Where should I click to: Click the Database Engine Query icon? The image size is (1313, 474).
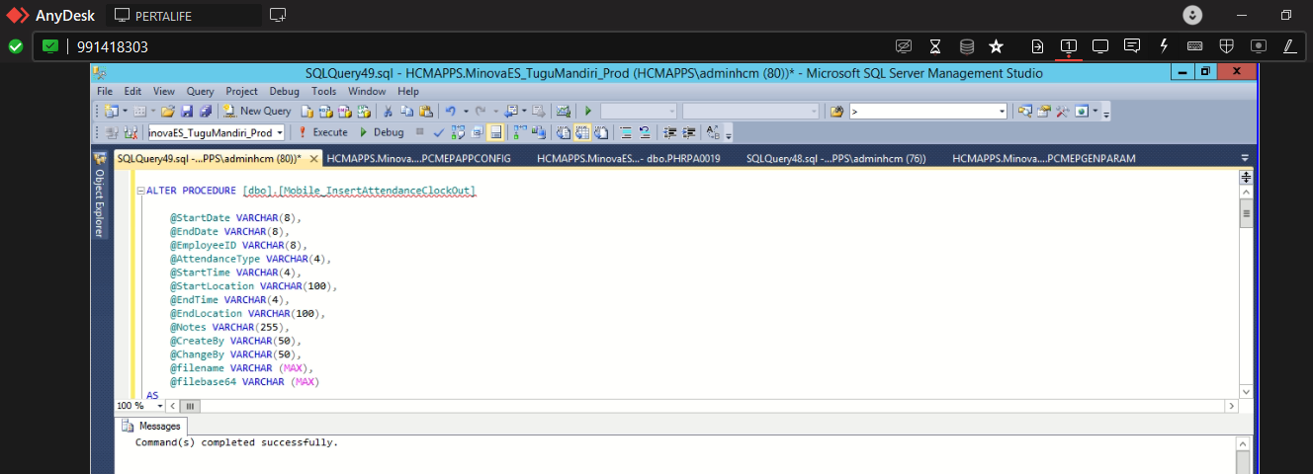click(306, 111)
